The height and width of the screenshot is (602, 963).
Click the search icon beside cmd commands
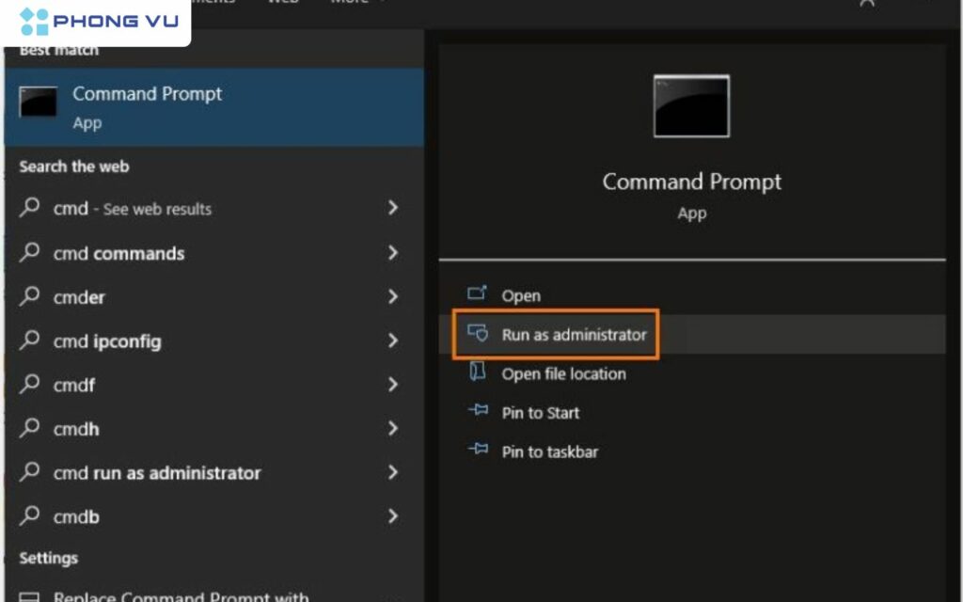(x=31, y=253)
